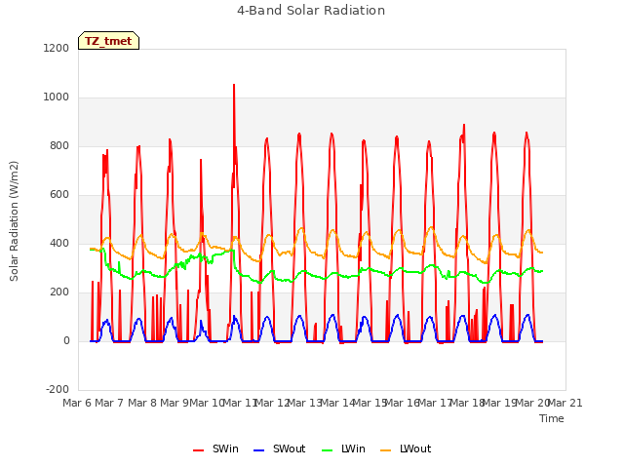This screenshot has height=468, width=624.
Task: Click the 0 y-axis tick label
Action: pos(66,340)
